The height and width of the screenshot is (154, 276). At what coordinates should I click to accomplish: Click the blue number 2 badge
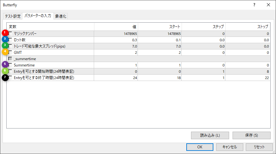5,39
